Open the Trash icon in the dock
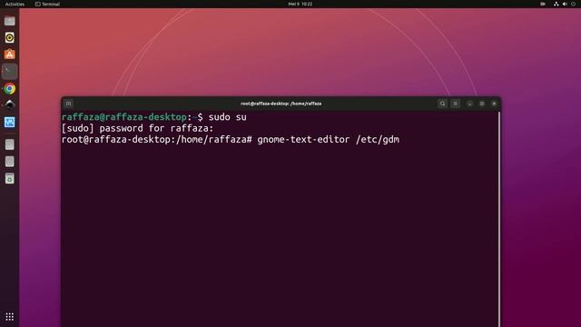The width and height of the screenshot is (581, 327). [x=10, y=178]
